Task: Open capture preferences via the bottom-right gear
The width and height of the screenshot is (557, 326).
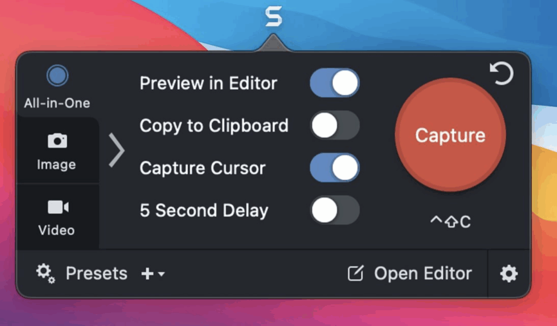Action: (509, 273)
